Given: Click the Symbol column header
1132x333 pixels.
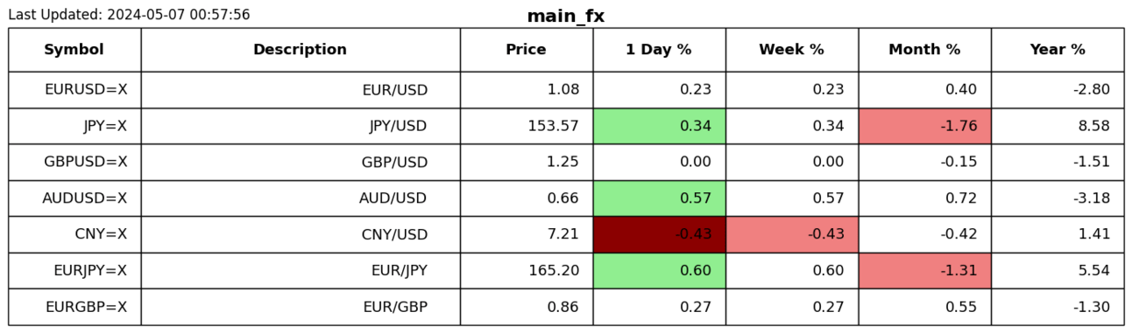Looking at the screenshot, I should (74, 50).
